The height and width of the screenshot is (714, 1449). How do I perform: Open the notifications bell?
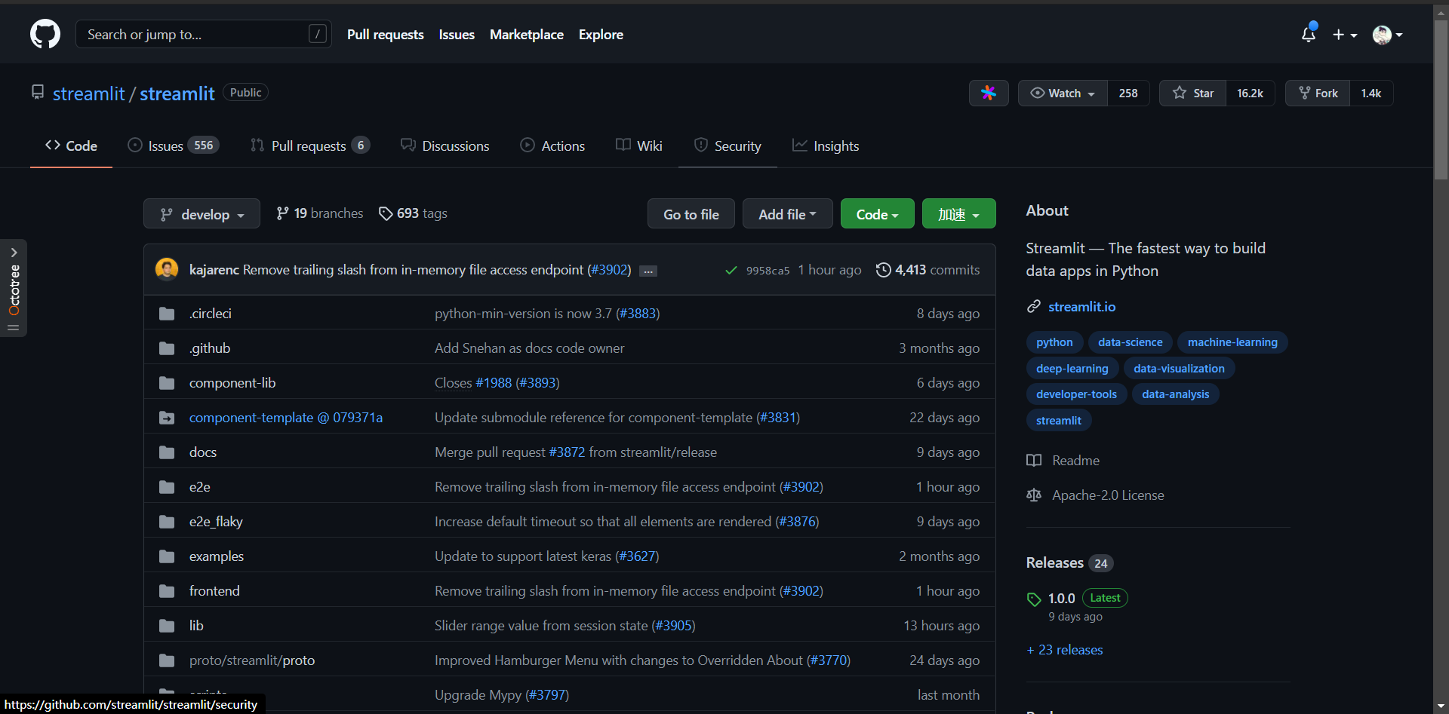point(1309,34)
